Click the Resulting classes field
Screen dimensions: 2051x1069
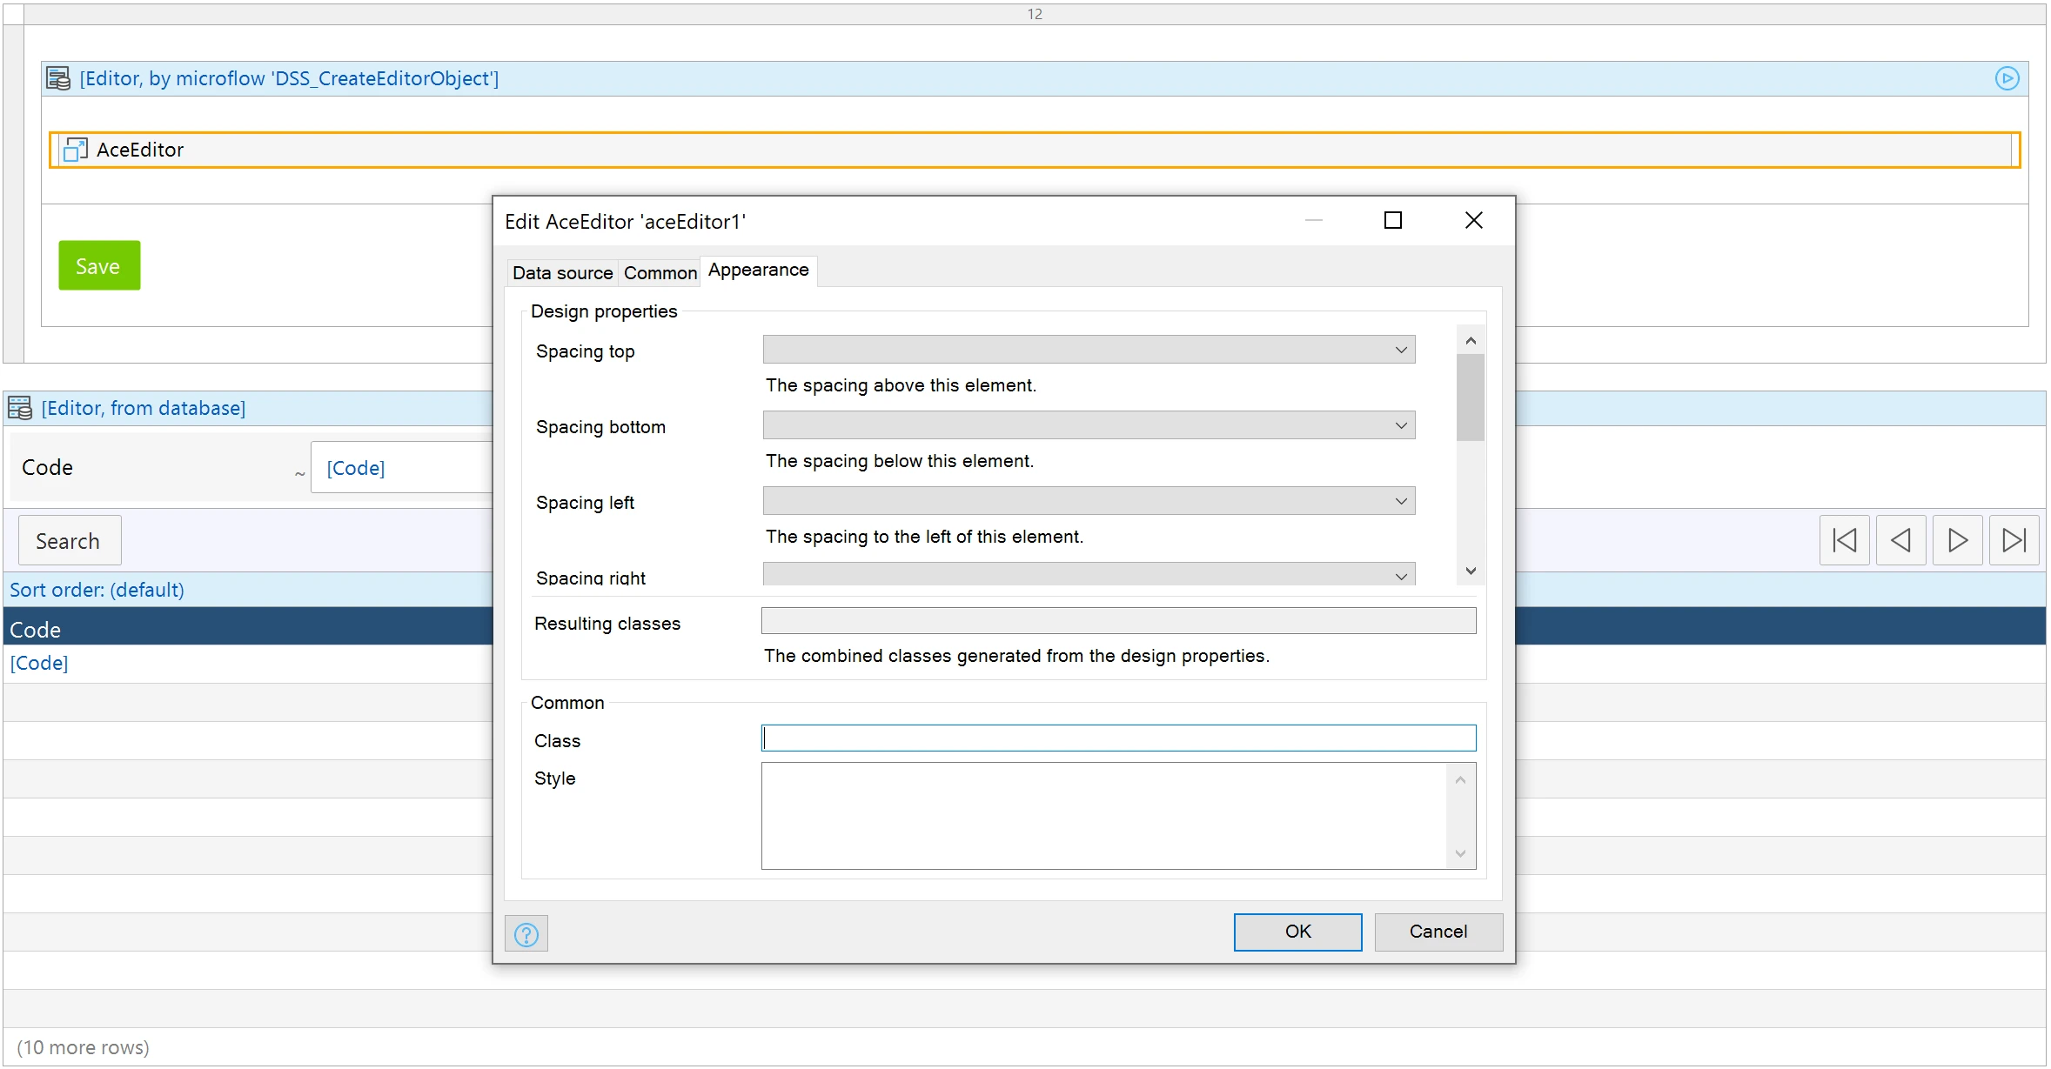(x=1118, y=621)
